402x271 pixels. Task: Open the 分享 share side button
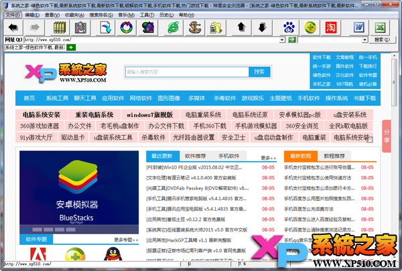point(387,136)
